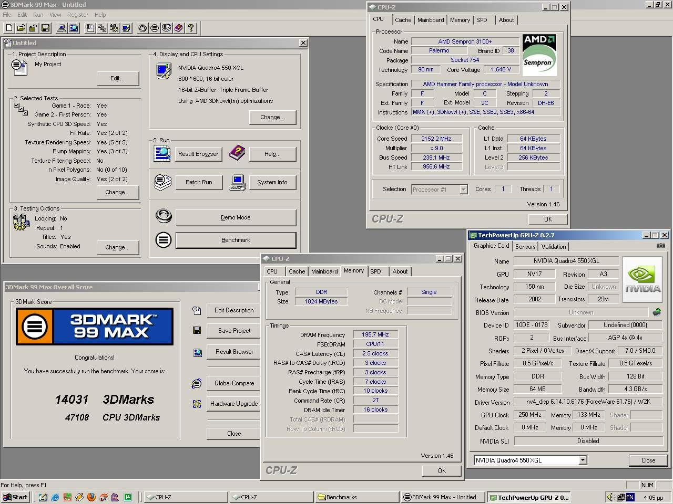Viewport: 673px width, 504px height.
Task: Open the Register menu in 3DMark
Action: 78,15
